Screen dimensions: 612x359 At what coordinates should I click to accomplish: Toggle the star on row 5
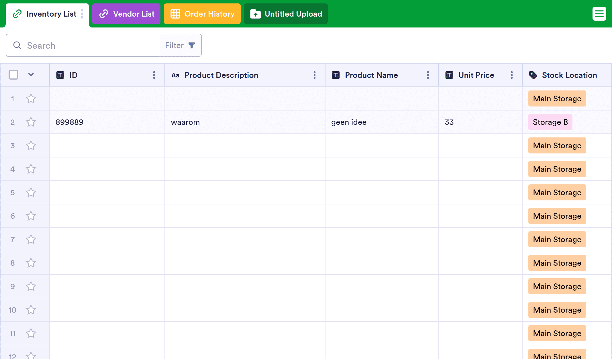tap(31, 193)
